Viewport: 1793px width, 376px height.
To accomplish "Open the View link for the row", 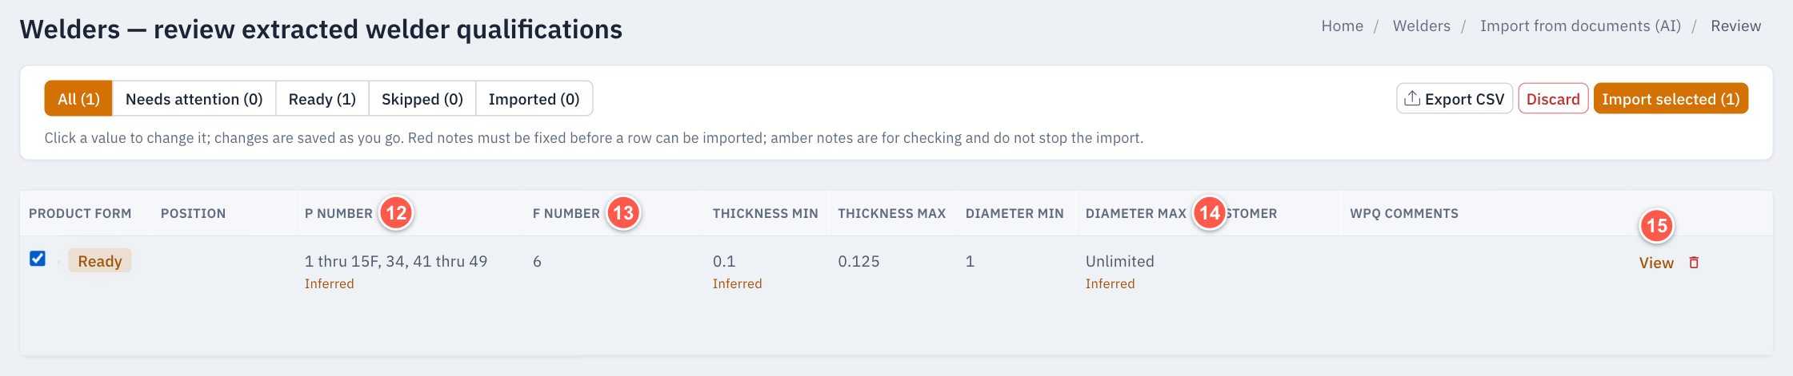I will [1656, 263].
